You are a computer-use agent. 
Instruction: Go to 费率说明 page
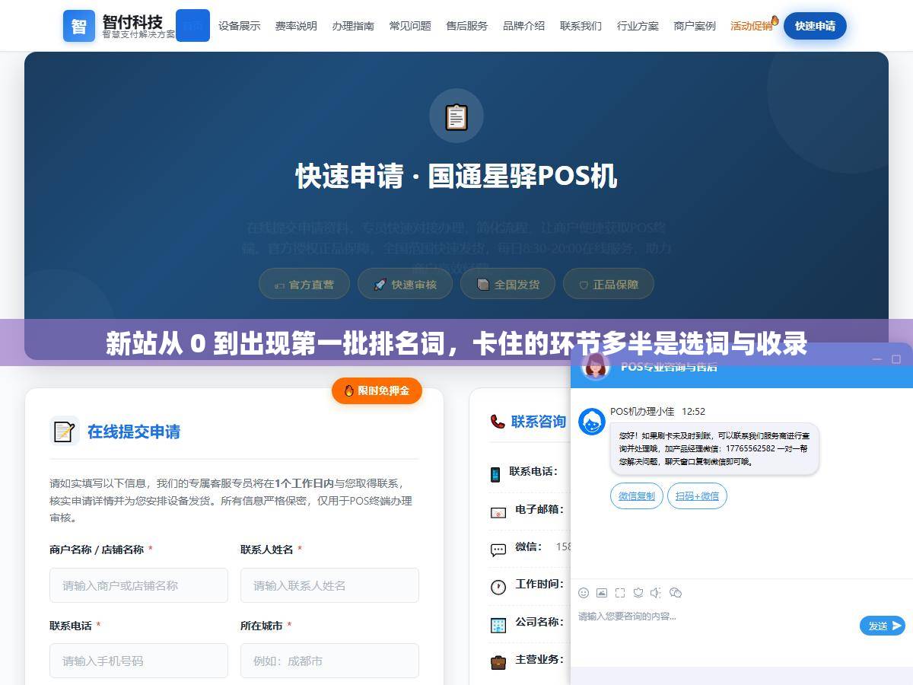tap(296, 26)
